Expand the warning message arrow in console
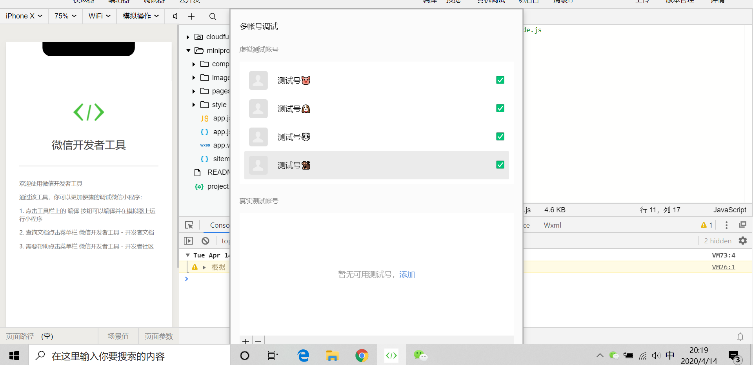Viewport: 753px width, 365px height. [204, 267]
